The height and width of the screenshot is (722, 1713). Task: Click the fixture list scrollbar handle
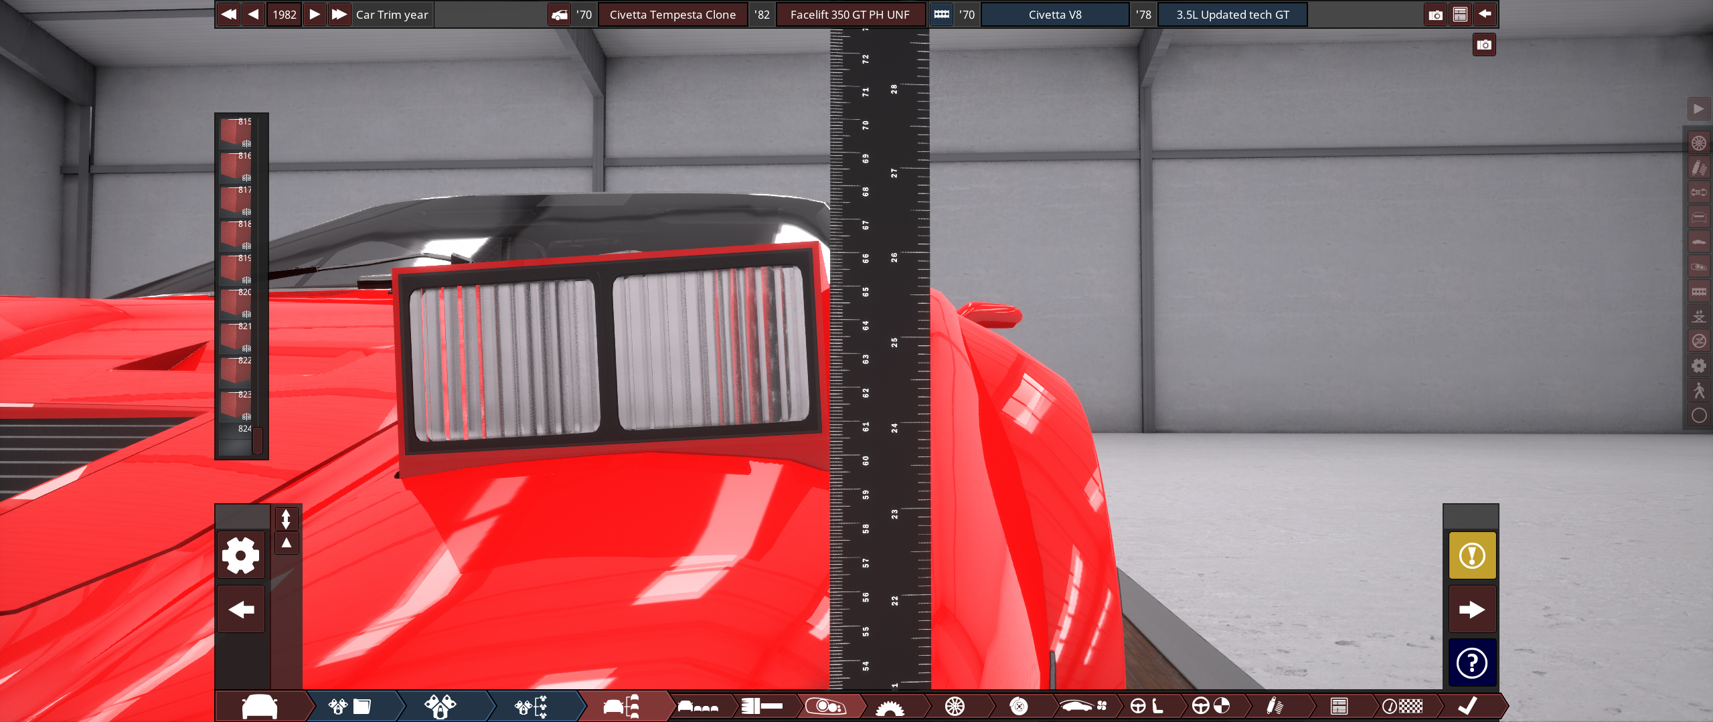(258, 440)
